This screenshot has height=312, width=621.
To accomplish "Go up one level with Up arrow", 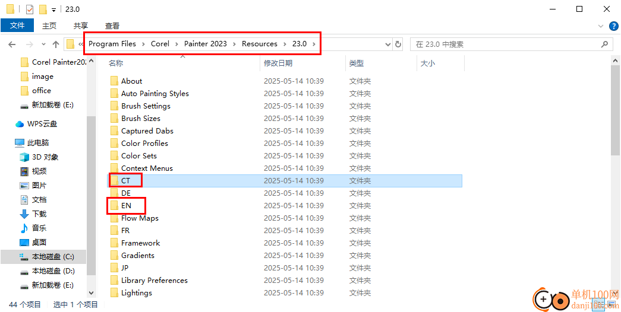I will coord(56,44).
